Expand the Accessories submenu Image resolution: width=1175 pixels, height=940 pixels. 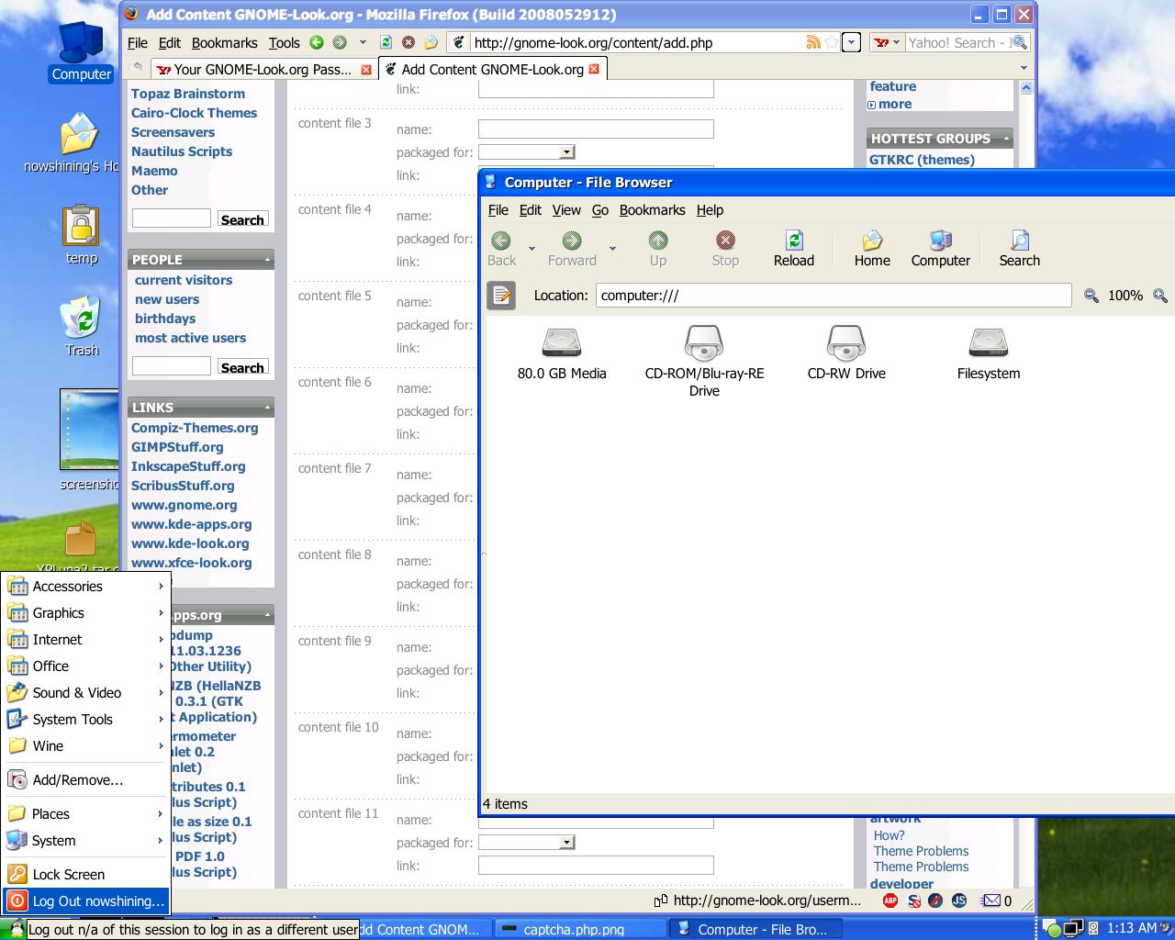[x=85, y=587]
